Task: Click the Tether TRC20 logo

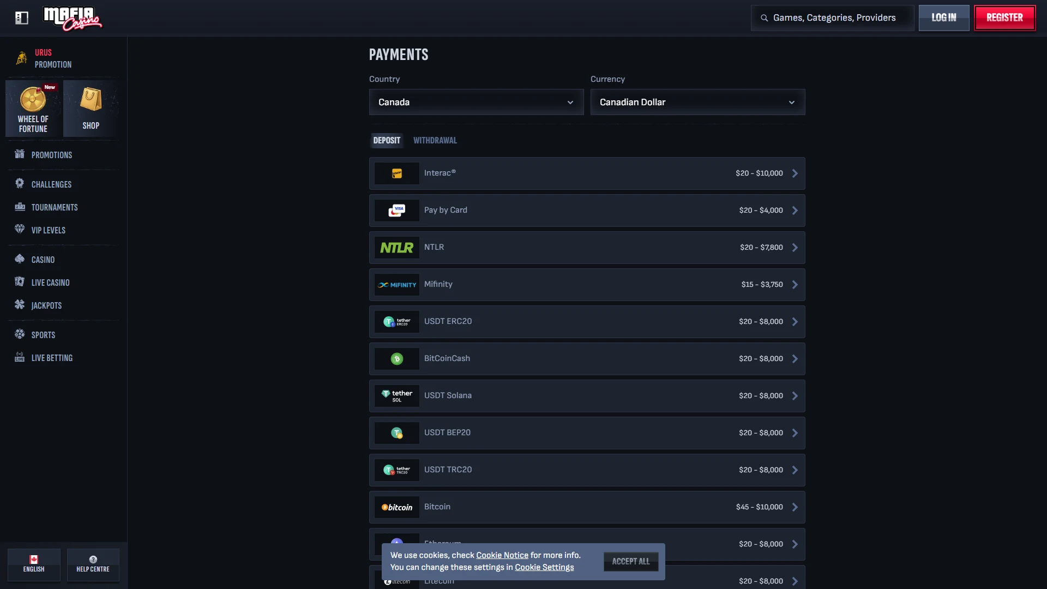Action: [397, 470]
